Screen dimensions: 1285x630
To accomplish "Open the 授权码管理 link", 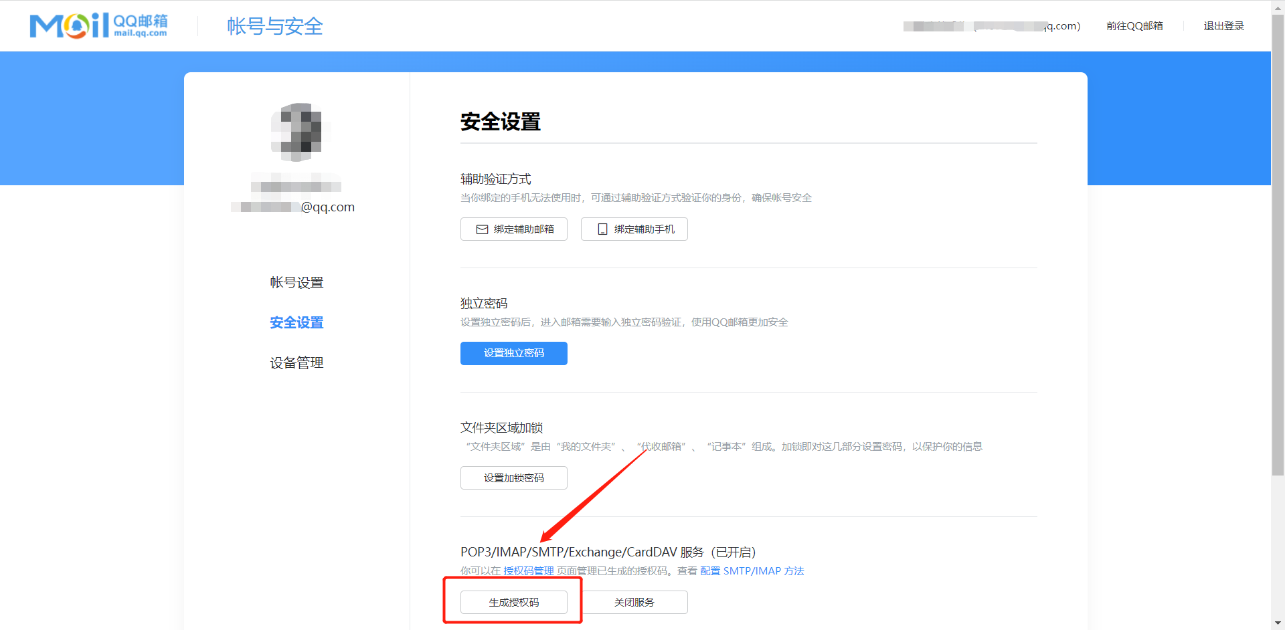I will click(529, 571).
